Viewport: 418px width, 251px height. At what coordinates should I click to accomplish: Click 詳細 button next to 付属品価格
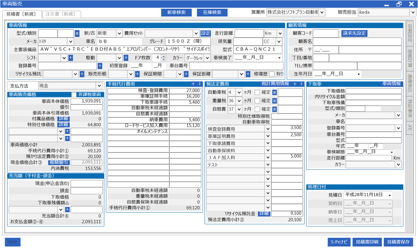click(x=63, y=119)
